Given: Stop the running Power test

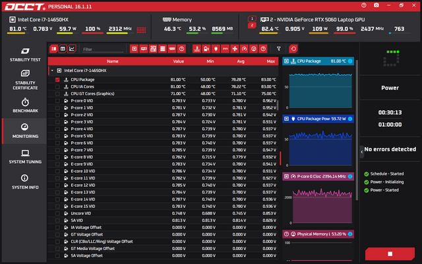Looking at the screenshot, I should (x=390, y=253).
